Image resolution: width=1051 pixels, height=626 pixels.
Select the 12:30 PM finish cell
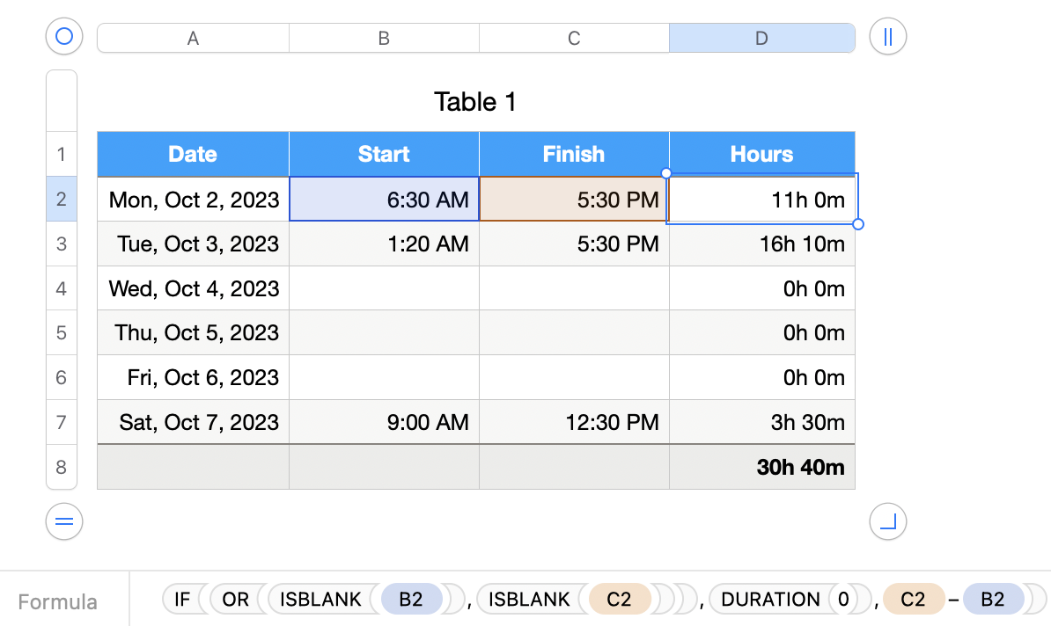(x=574, y=423)
